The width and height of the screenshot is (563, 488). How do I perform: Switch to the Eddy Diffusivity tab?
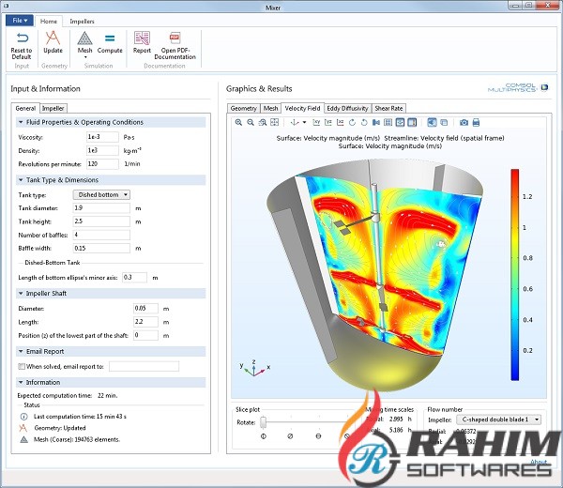(x=347, y=108)
